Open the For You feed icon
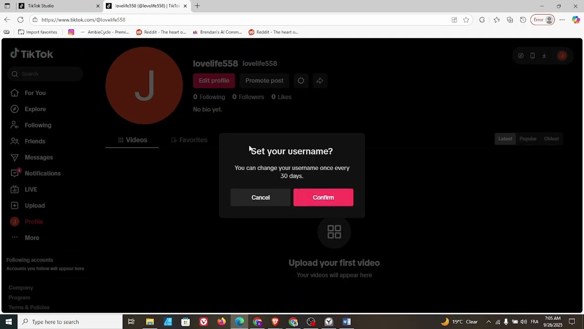This screenshot has height=329, width=584. (15, 93)
